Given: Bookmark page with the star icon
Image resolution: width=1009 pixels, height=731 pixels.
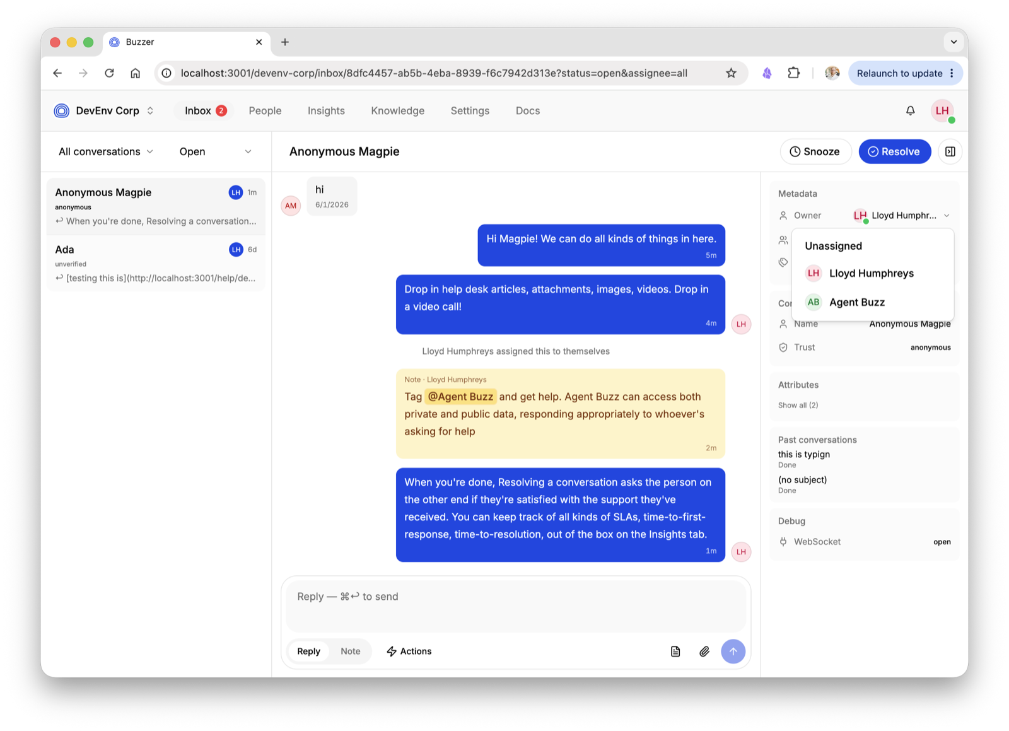Looking at the screenshot, I should coord(731,73).
